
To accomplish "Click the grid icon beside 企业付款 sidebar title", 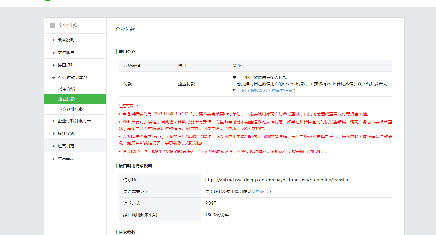I will (x=53, y=25).
